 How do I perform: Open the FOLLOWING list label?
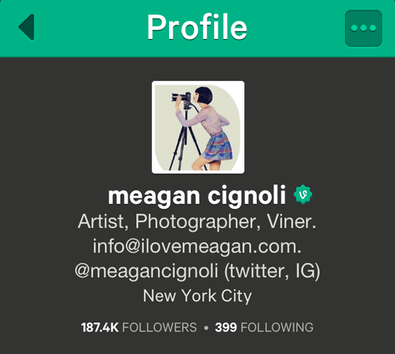click(x=277, y=328)
